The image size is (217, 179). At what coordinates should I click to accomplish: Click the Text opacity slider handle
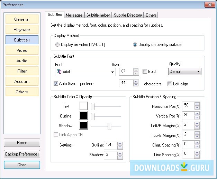tap(93, 106)
